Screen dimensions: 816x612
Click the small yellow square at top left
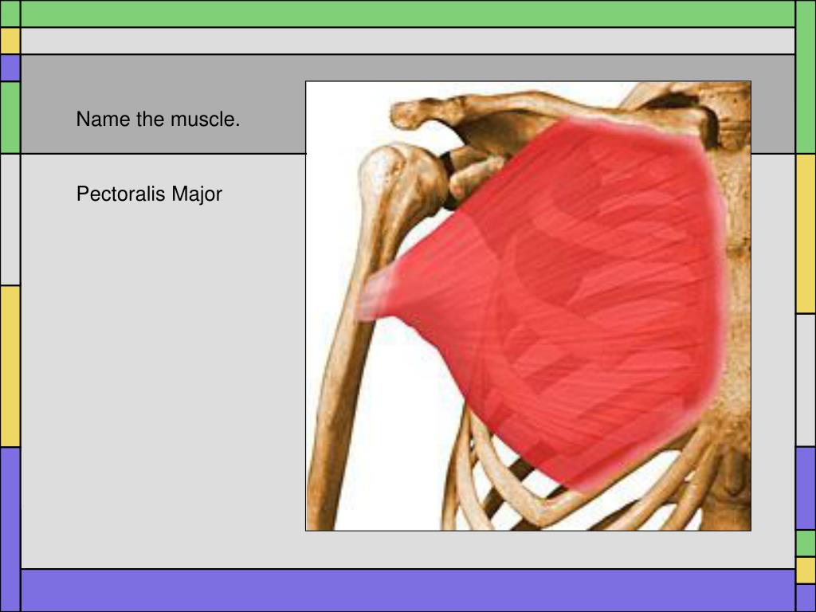click(10, 41)
